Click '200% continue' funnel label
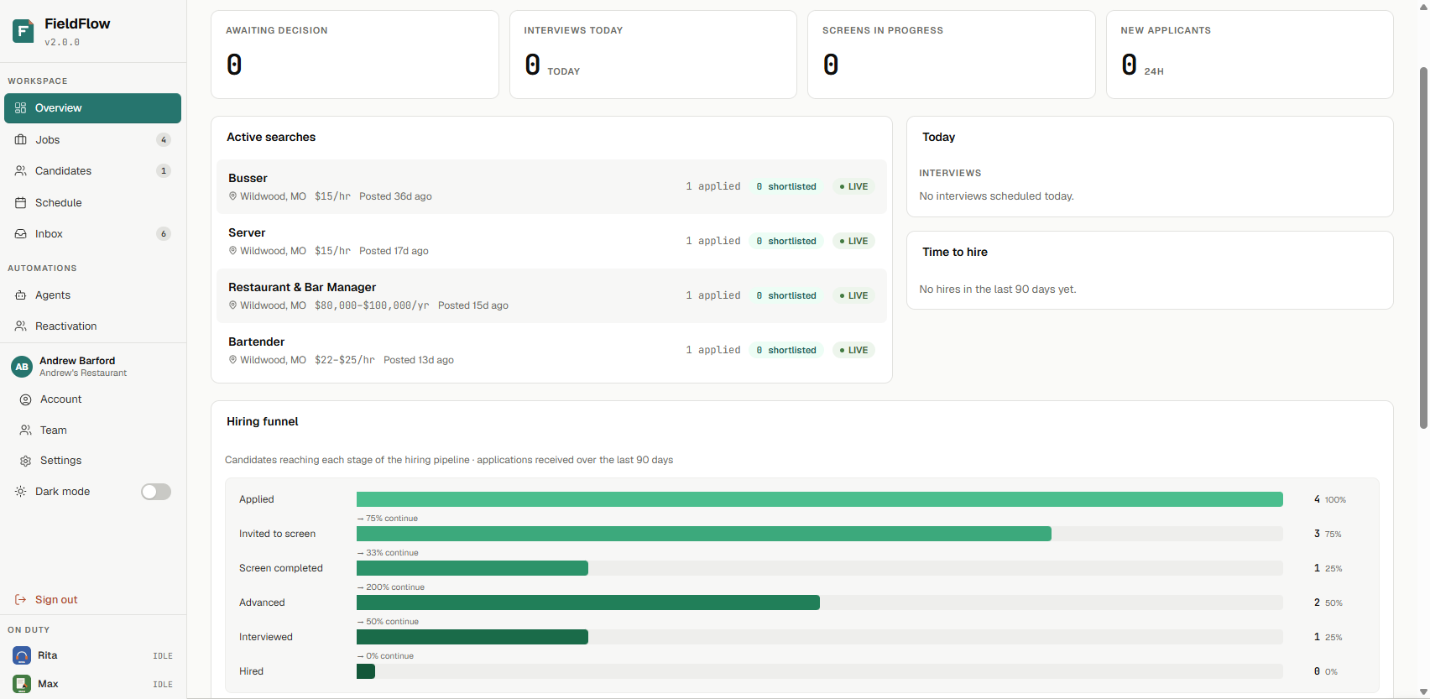1430x699 pixels. coord(391,587)
